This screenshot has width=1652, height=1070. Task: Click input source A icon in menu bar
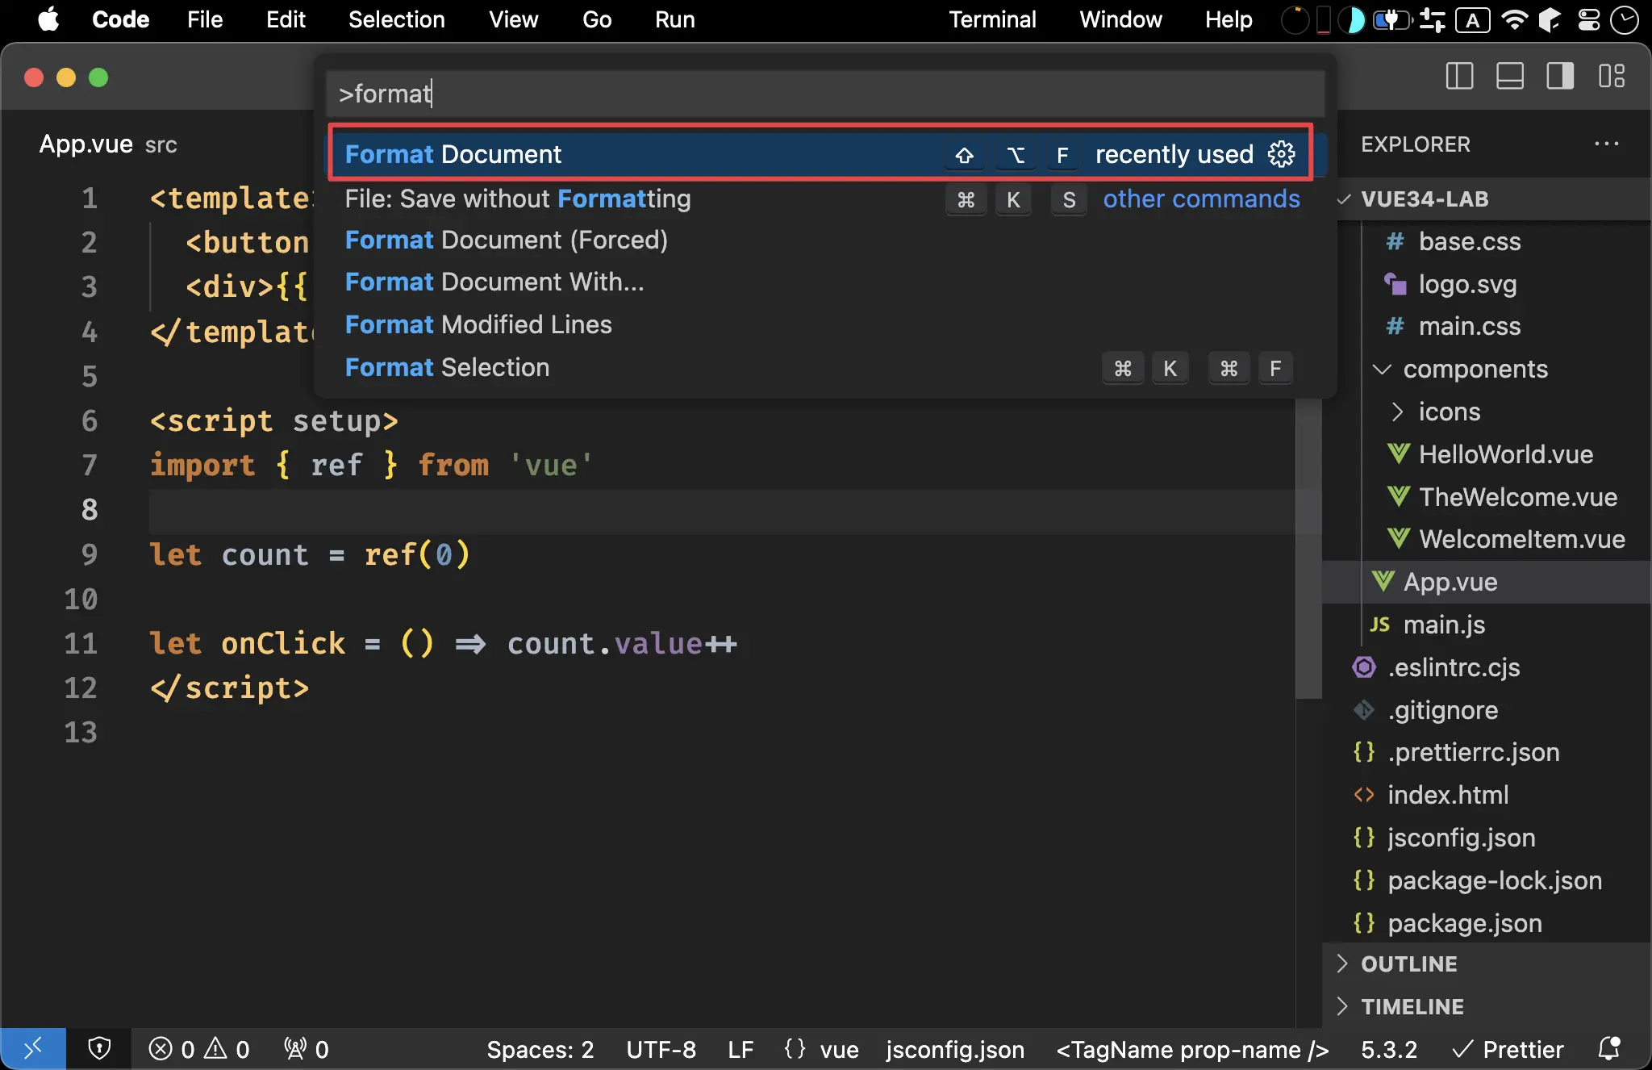coord(1472,19)
